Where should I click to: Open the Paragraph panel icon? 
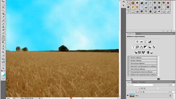(123, 5)
